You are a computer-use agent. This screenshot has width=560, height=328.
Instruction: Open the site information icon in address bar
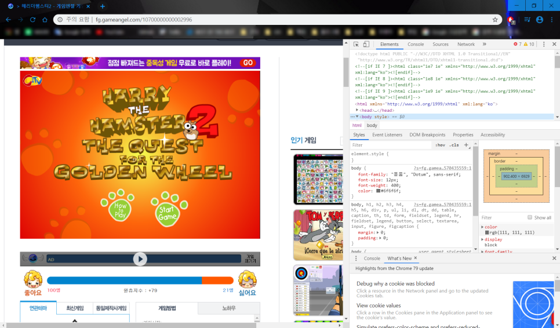(x=60, y=20)
